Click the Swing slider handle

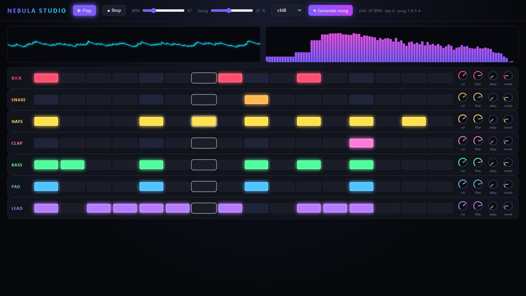tap(229, 11)
